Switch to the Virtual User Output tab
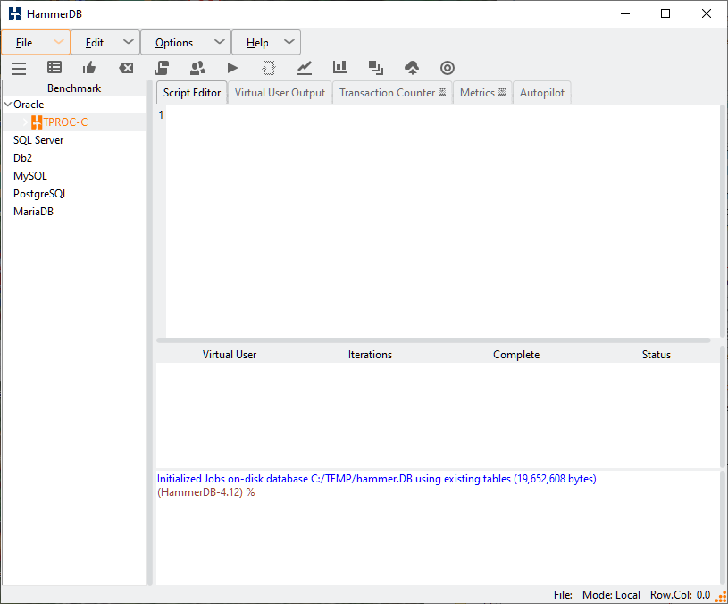The height and width of the screenshot is (604, 728). click(278, 91)
